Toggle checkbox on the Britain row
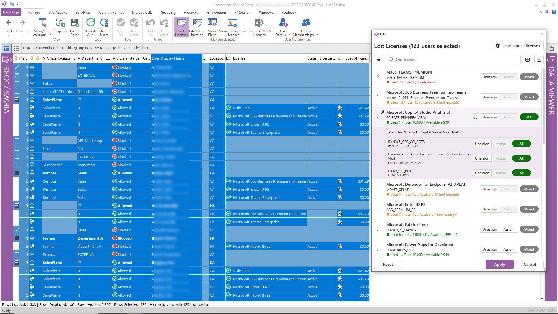The image size is (558, 314). pyautogui.click(x=17, y=83)
